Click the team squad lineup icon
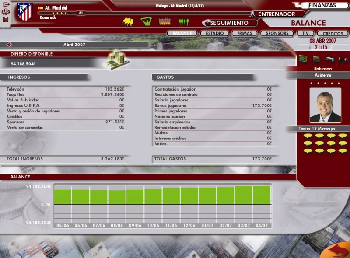Image resolution: width=350 pixels, height=258 pixels. pos(164,21)
